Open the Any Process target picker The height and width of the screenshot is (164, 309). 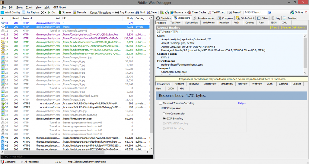pyautogui.click(x=125, y=12)
